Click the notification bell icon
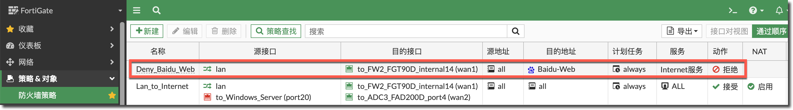The width and height of the screenshot is (793, 110). coord(779,11)
